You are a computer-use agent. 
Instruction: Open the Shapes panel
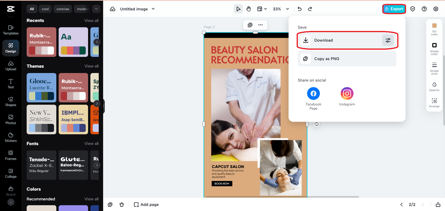click(x=11, y=102)
